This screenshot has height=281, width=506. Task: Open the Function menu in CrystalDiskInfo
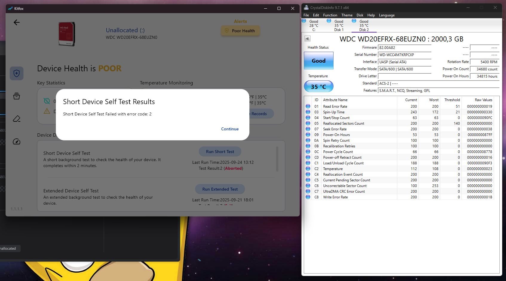330,15
